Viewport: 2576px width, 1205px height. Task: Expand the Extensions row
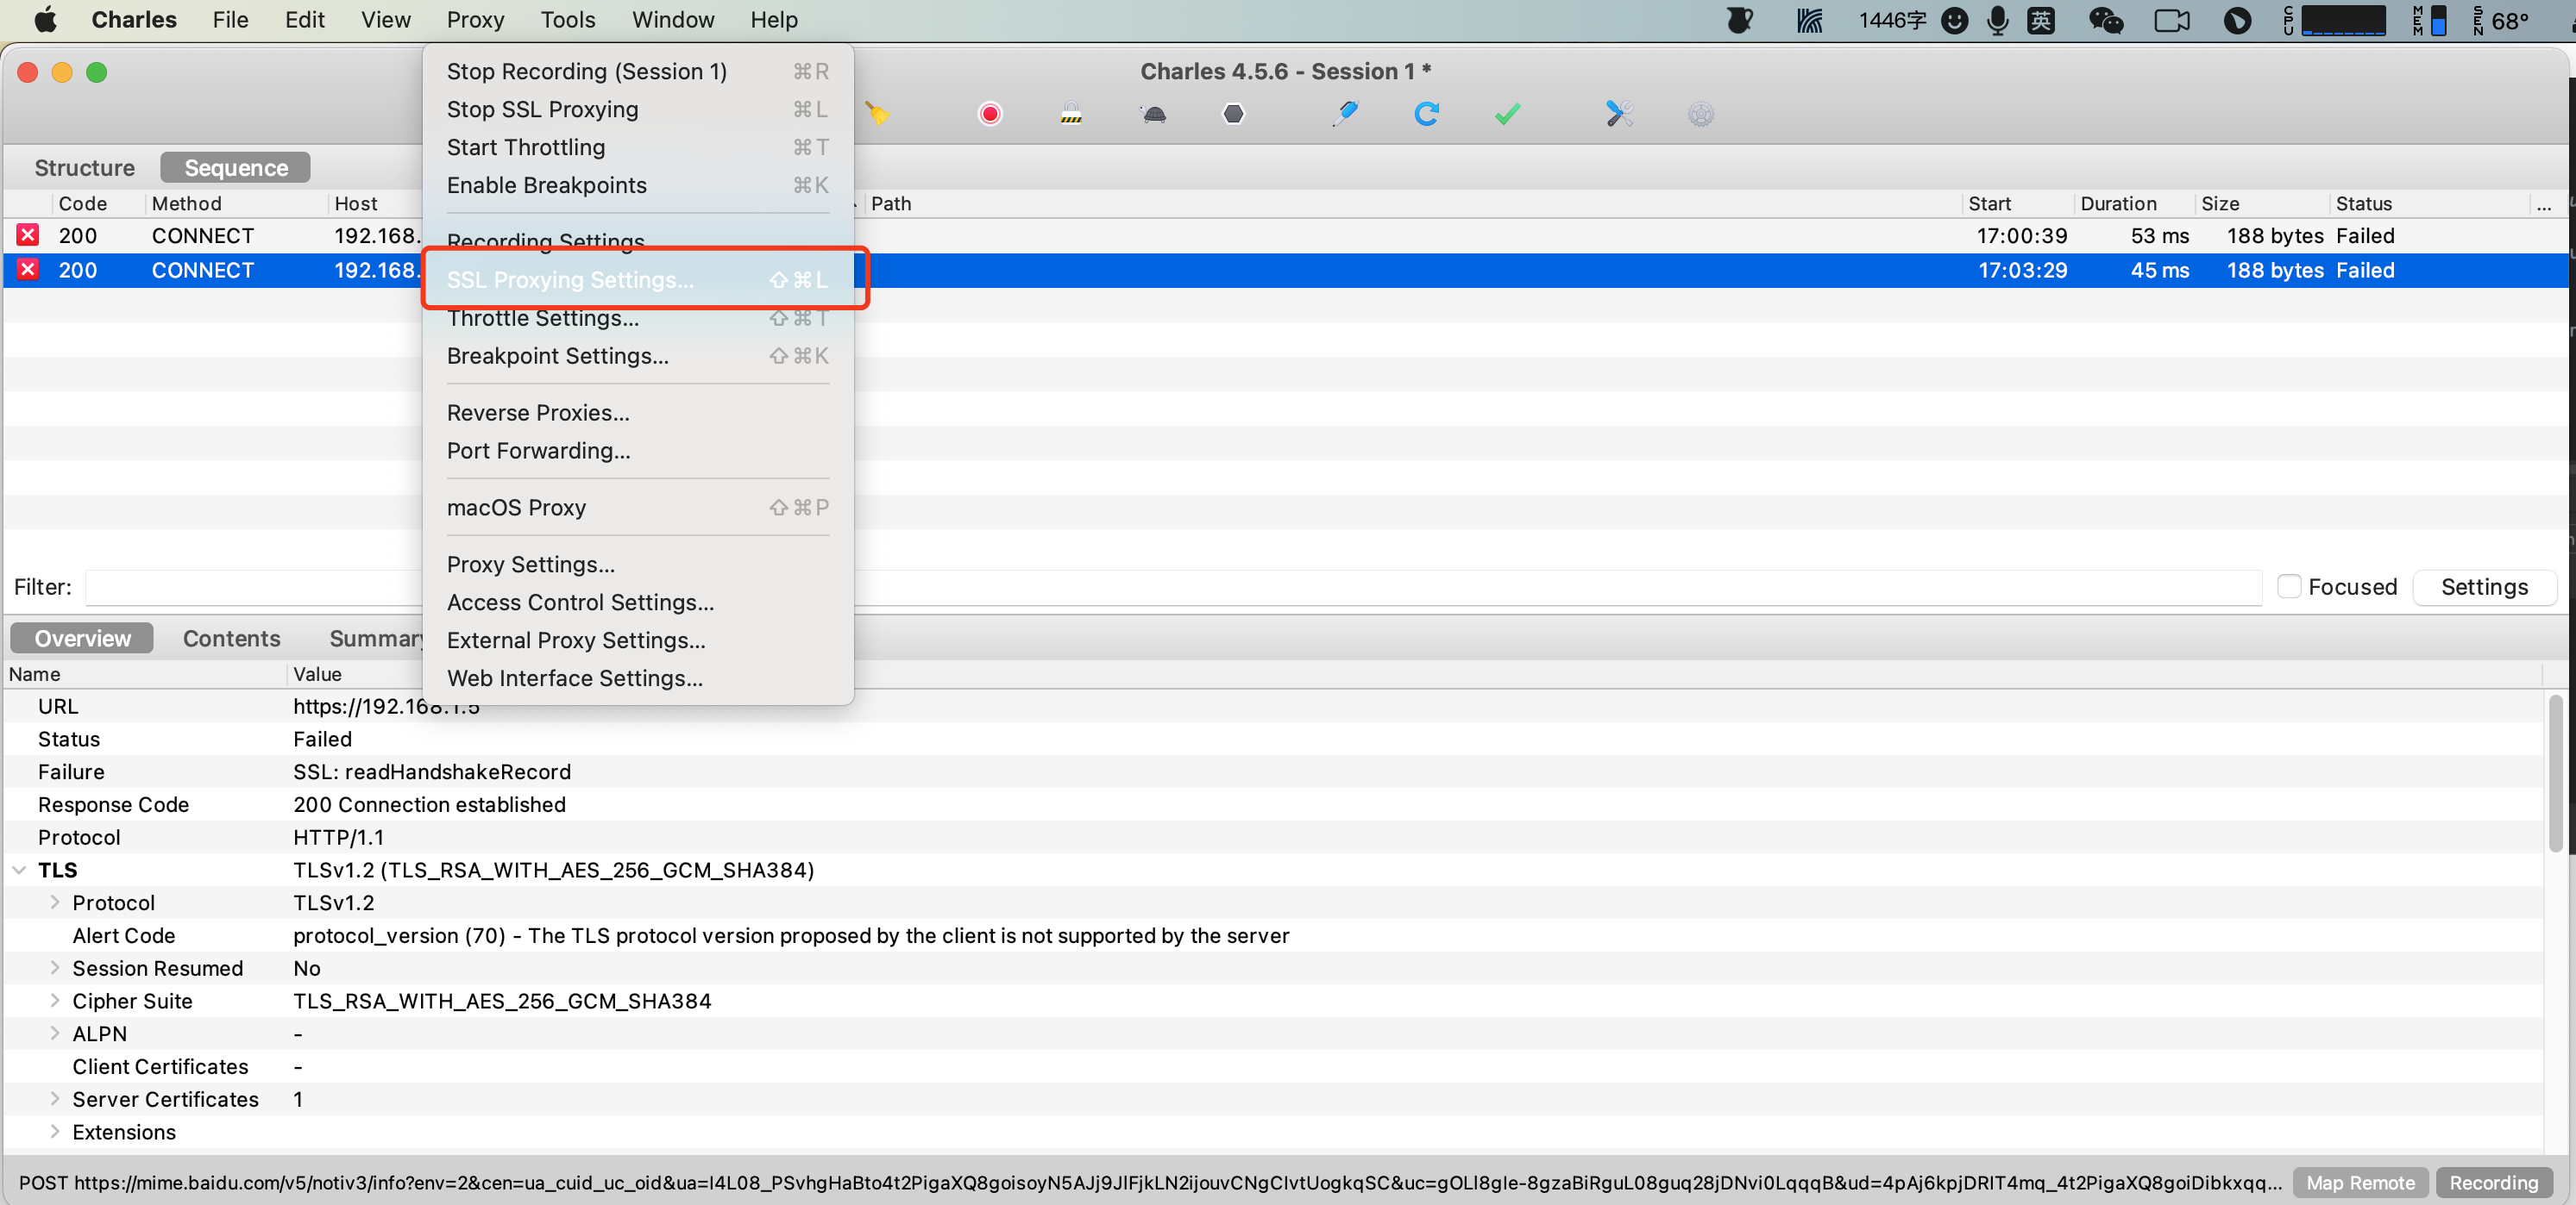pos(54,1132)
